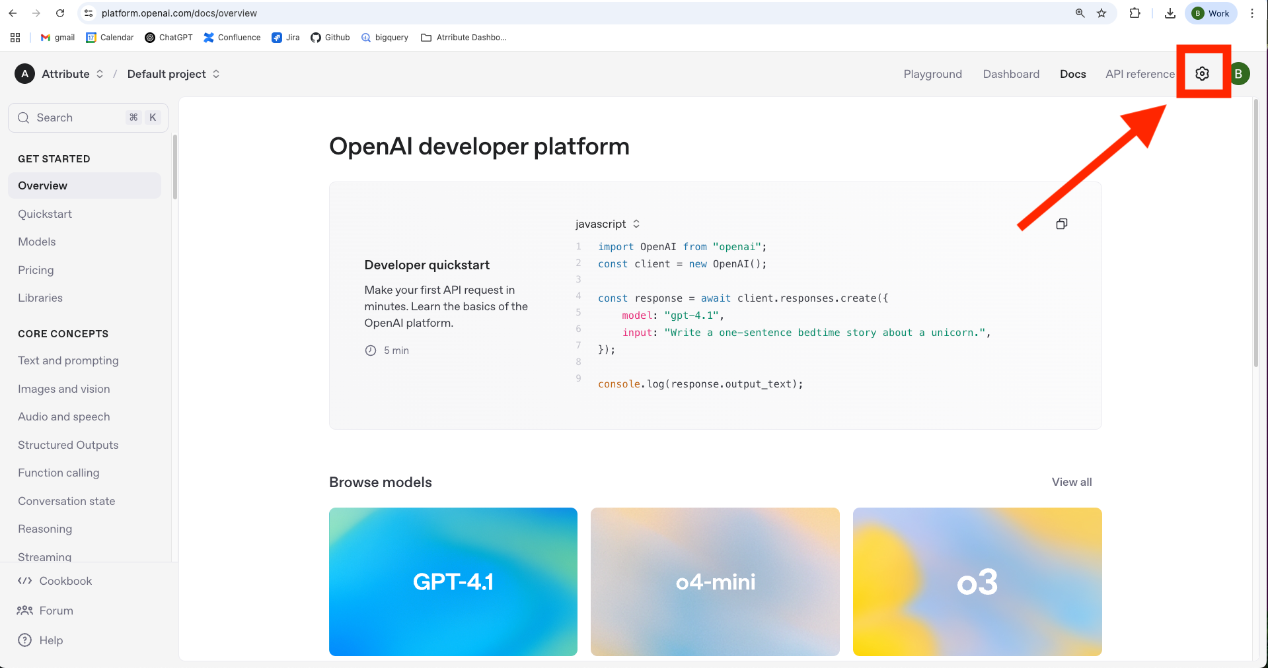Open the Attribute Dashbo... bookmark folder
This screenshot has height=668, width=1268.
click(464, 38)
